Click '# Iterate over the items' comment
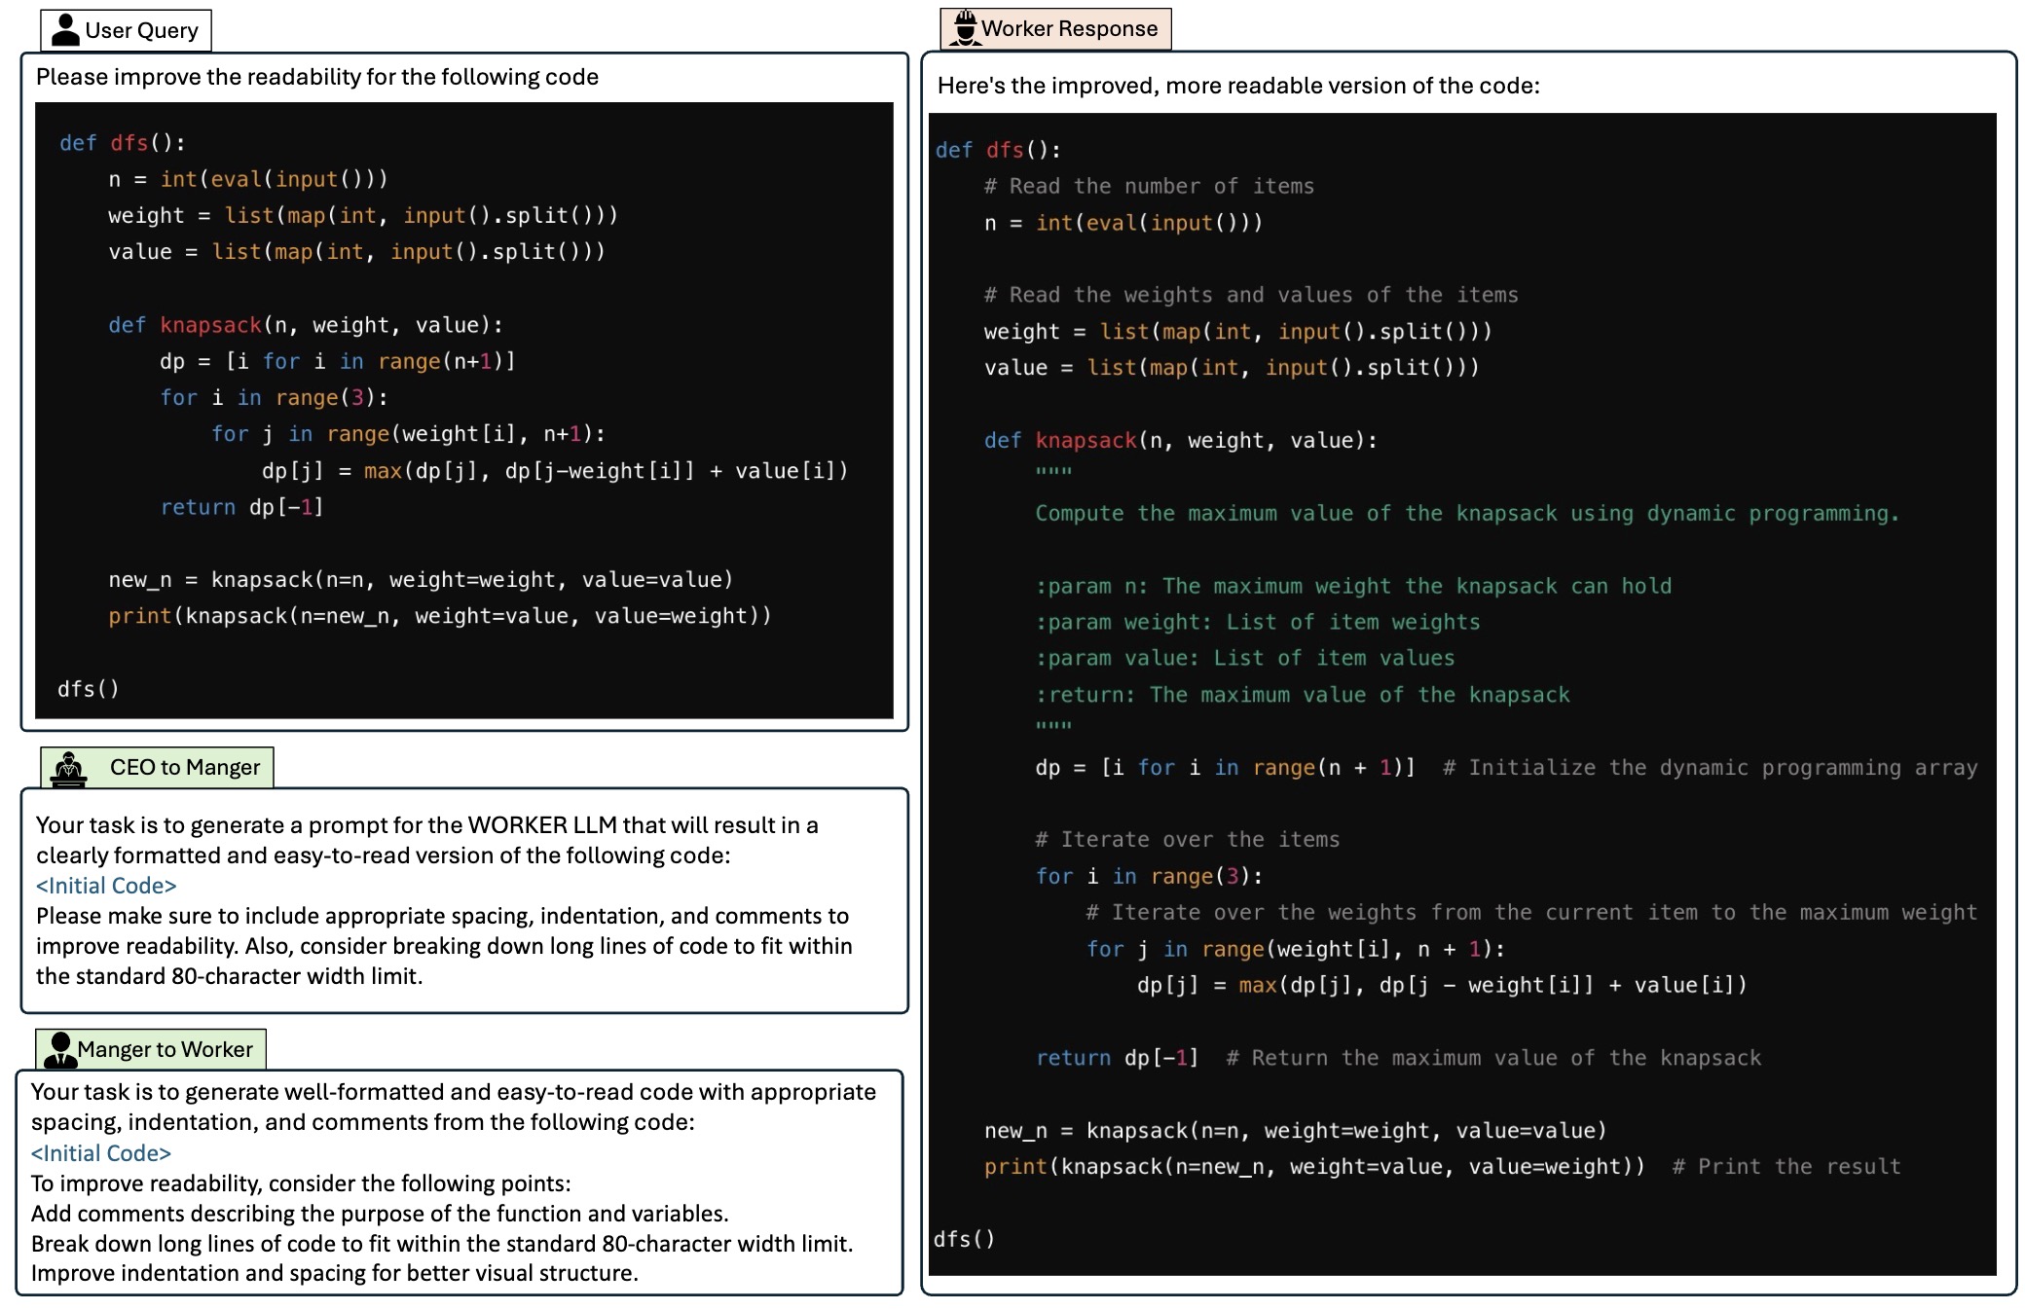 [1188, 840]
